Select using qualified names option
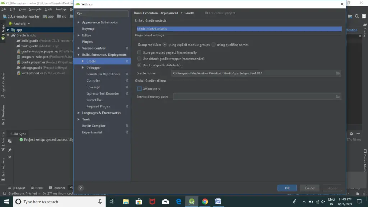Image resolution: width=368 pixels, height=207 pixels. click(x=213, y=45)
